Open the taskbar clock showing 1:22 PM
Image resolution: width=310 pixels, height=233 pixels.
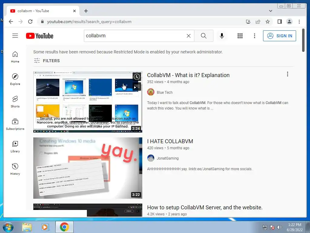click(295, 227)
